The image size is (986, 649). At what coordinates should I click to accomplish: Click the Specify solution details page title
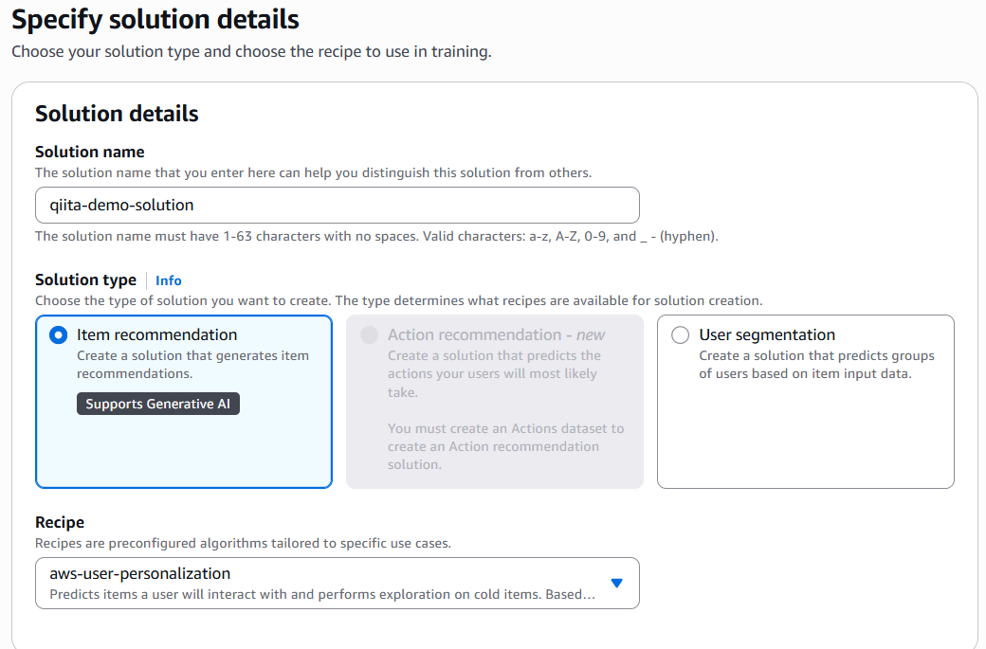point(155,19)
